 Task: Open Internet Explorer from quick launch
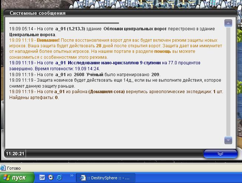tap(59, 177)
